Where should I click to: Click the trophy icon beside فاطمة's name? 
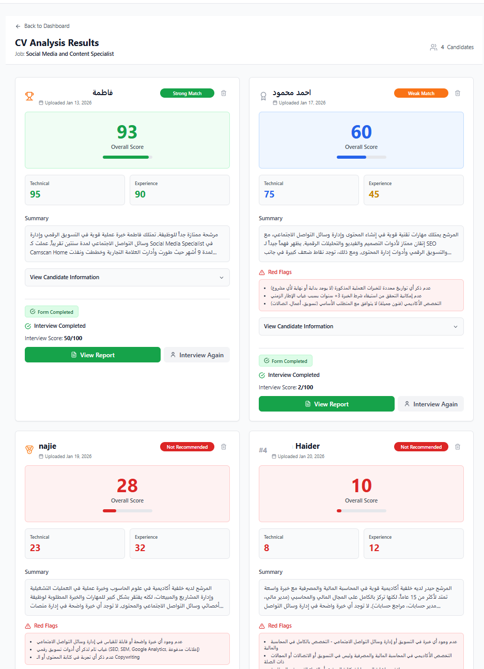(x=29, y=96)
